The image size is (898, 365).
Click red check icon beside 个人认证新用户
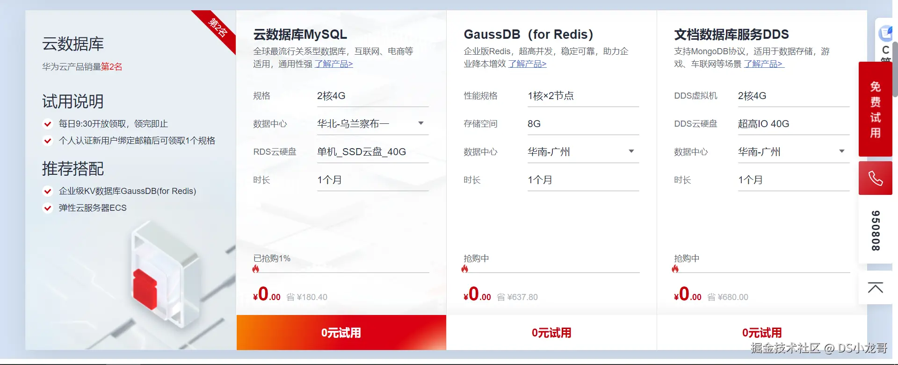[47, 141]
